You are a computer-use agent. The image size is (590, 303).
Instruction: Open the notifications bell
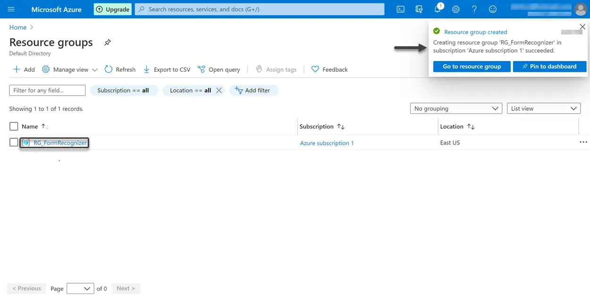point(438,9)
